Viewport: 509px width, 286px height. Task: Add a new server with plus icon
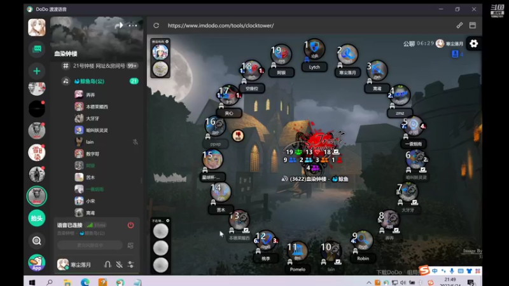point(37,71)
